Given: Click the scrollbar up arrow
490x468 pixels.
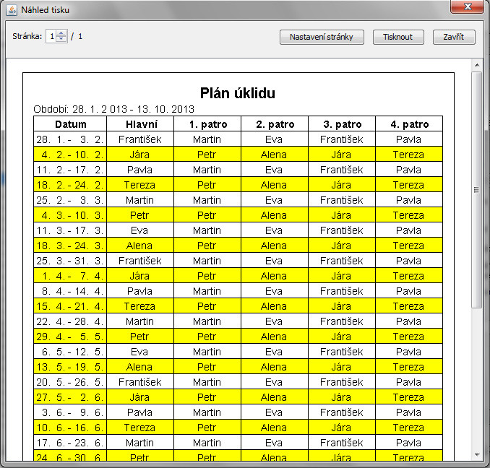Looking at the screenshot, I should (x=476, y=65).
